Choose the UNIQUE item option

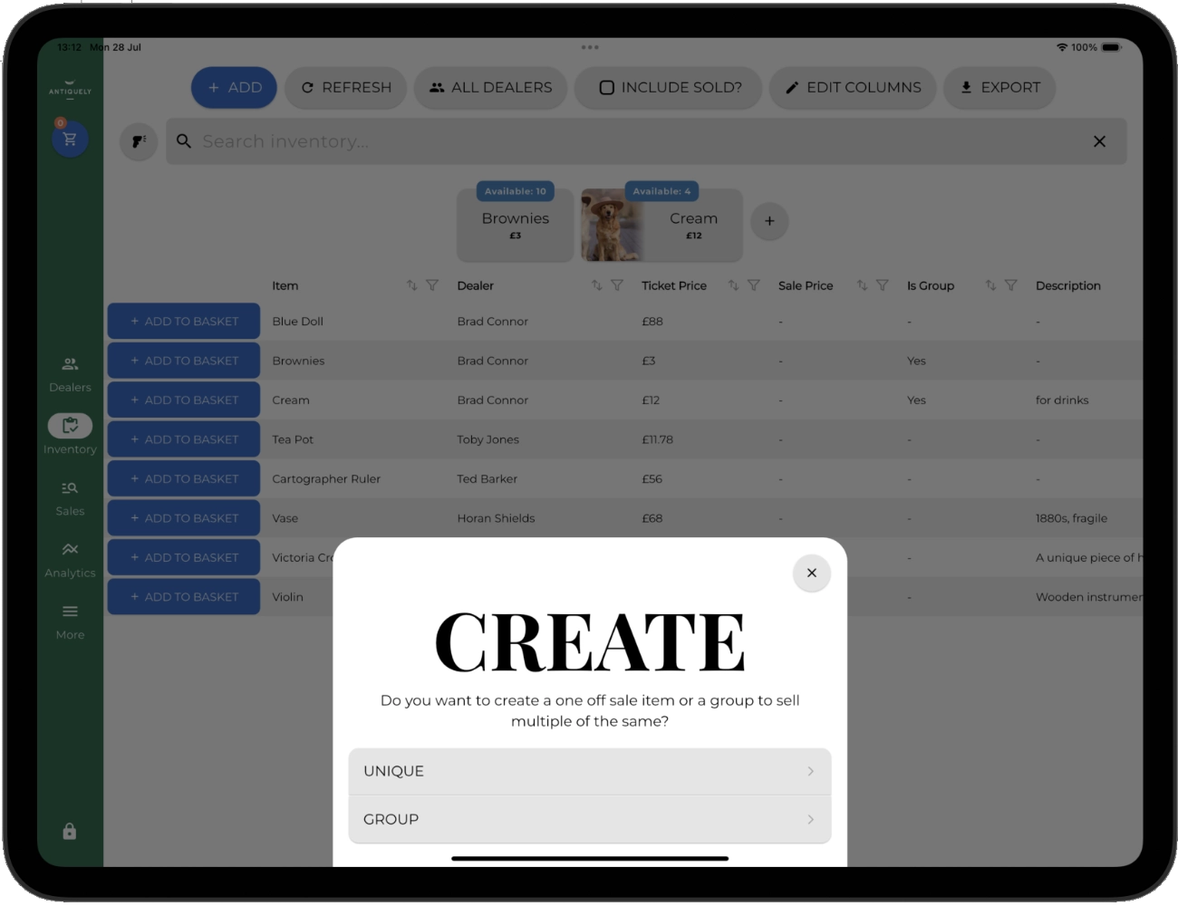590,771
